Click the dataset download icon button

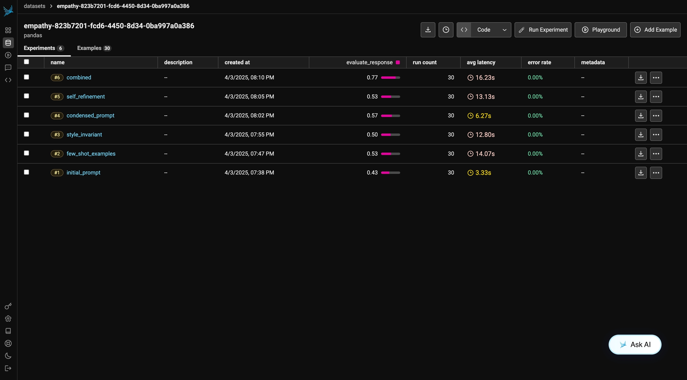point(428,30)
